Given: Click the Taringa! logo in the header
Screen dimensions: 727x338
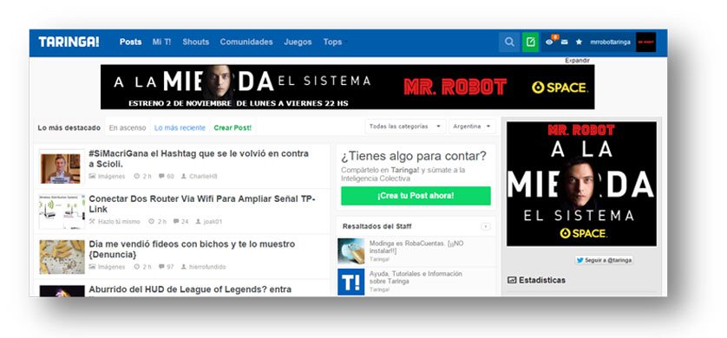Looking at the screenshot, I should point(69,42).
